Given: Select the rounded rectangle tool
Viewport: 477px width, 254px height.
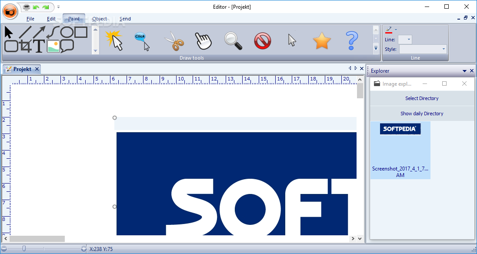Looking at the screenshot, I should [11, 46].
